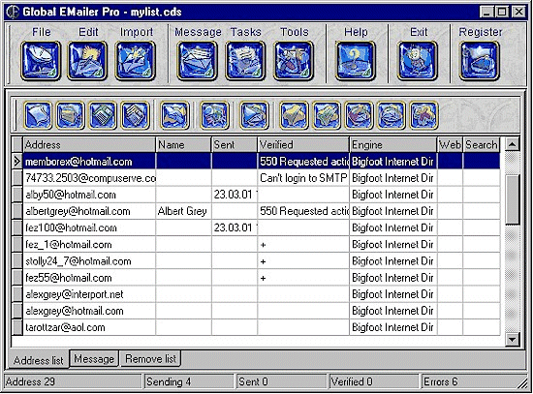Click the Exit icon button
This screenshot has width=533, height=394.
pos(418,61)
